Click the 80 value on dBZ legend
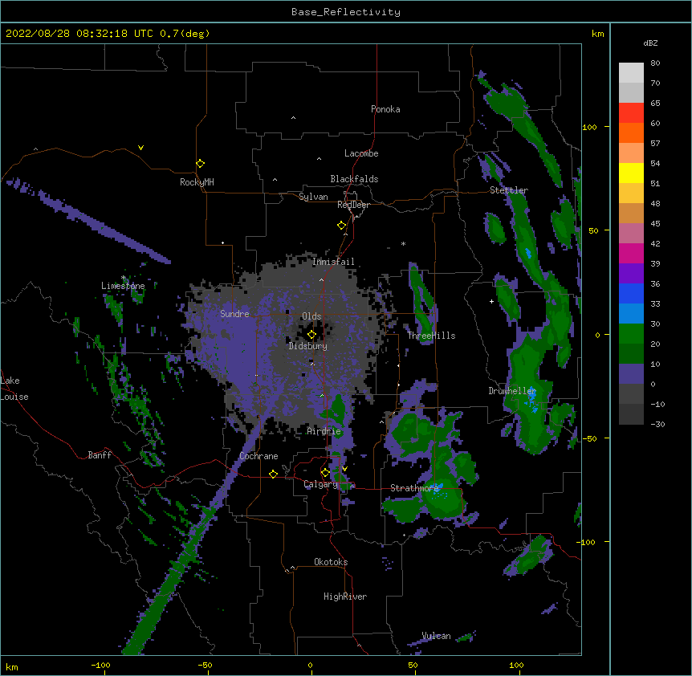Screen dimensions: 692x676 tap(655, 63)
